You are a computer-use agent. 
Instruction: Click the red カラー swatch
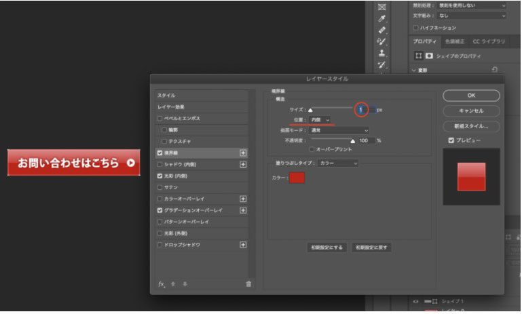click(297, 178)
